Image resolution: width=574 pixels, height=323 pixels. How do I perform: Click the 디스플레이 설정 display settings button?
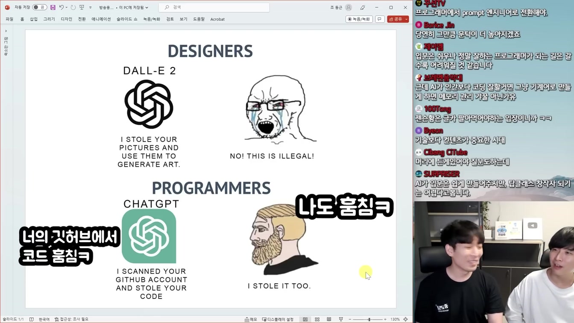(x=278, y=319)
